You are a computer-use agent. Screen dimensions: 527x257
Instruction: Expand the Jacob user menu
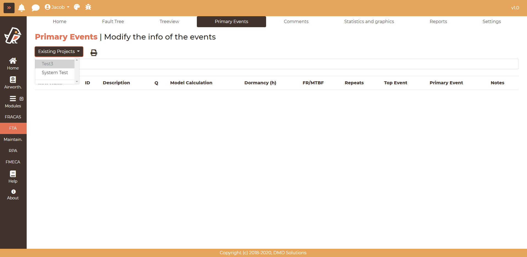(x=57, y=7)
